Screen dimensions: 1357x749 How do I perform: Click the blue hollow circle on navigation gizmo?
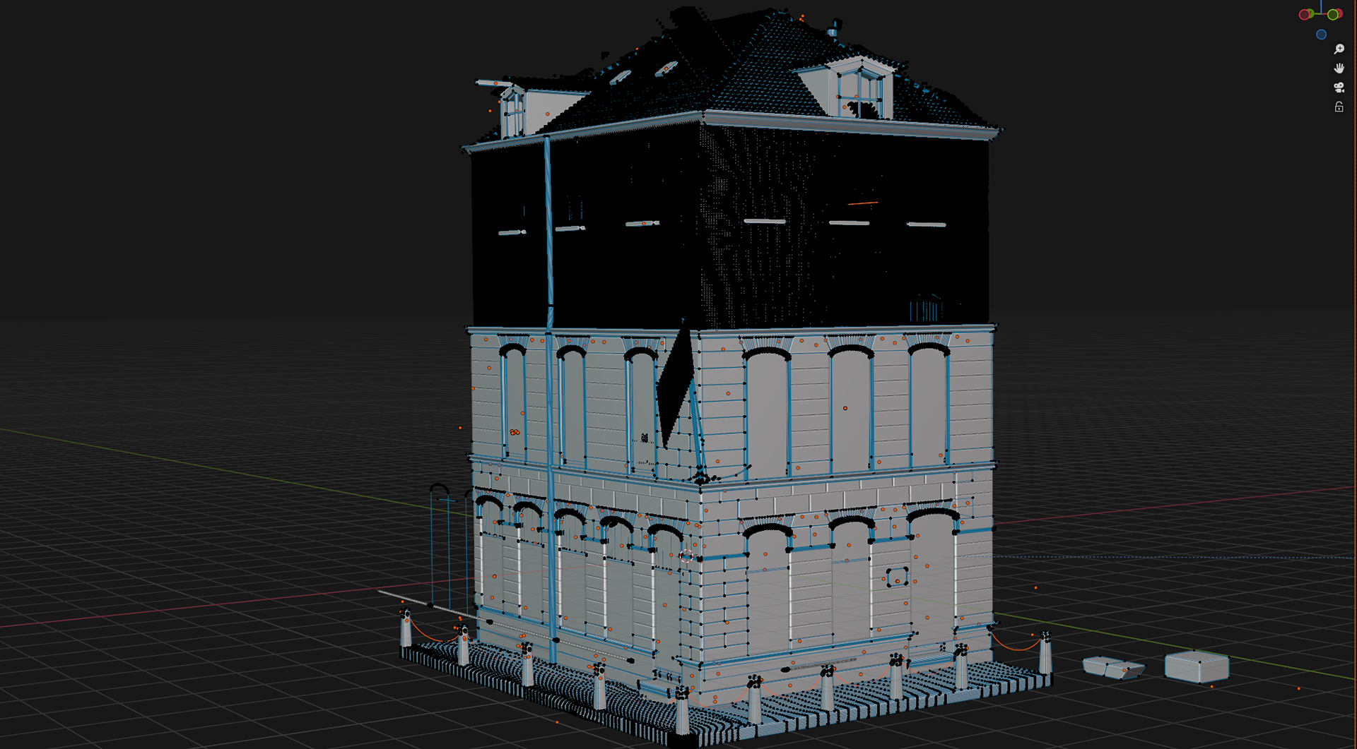pyautogui.click(x=1321, y=35)
